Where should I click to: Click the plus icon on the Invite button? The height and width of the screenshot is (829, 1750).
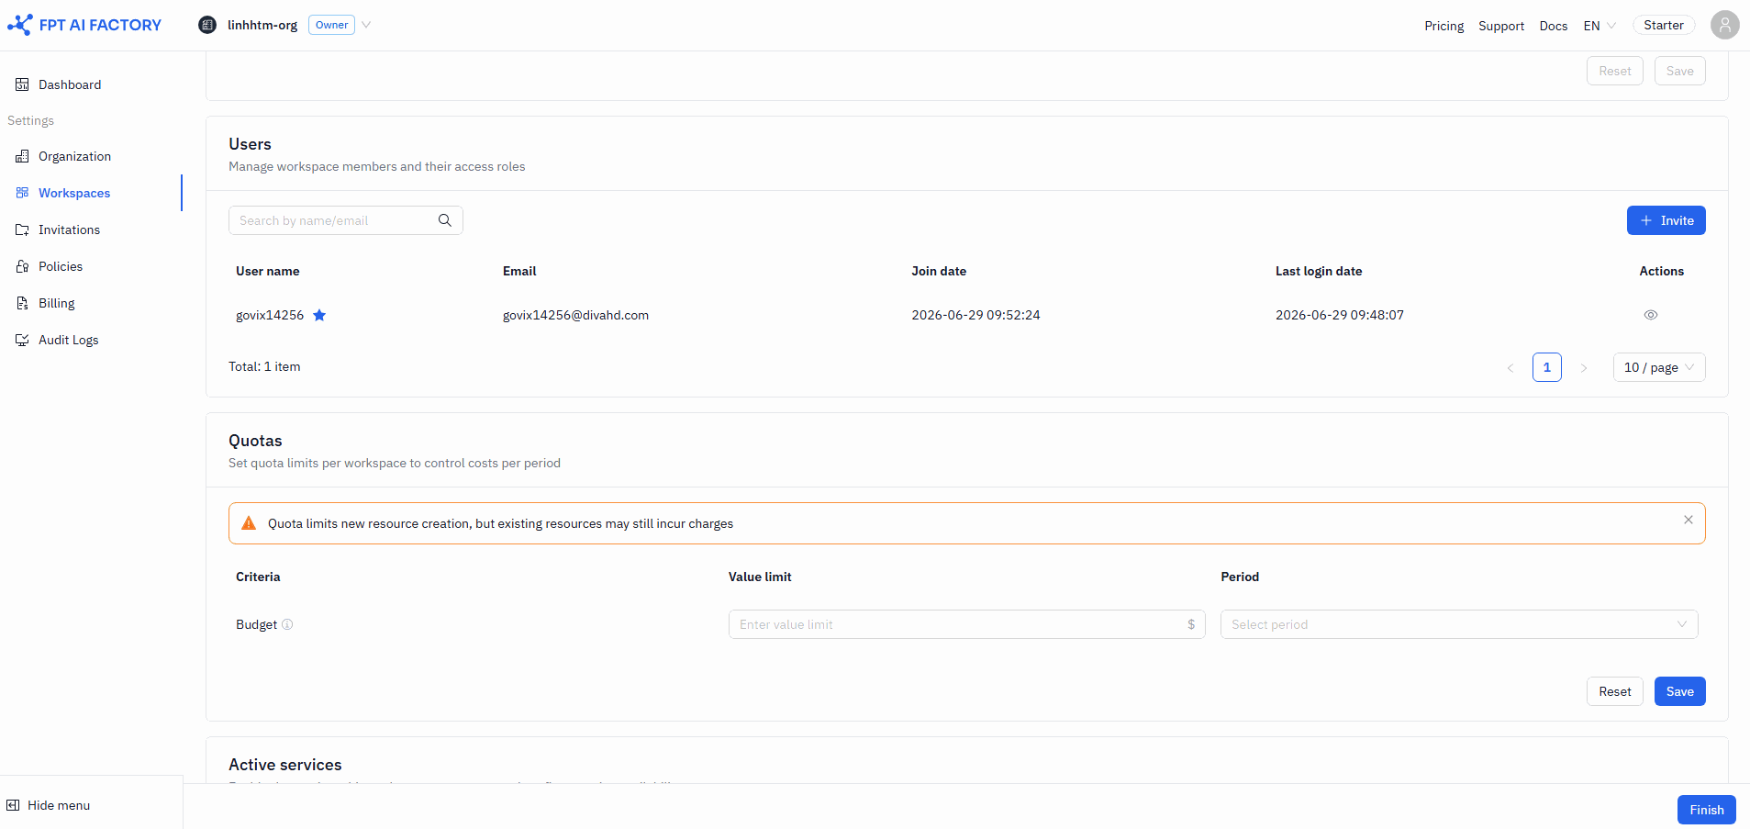pos(1646,220)
